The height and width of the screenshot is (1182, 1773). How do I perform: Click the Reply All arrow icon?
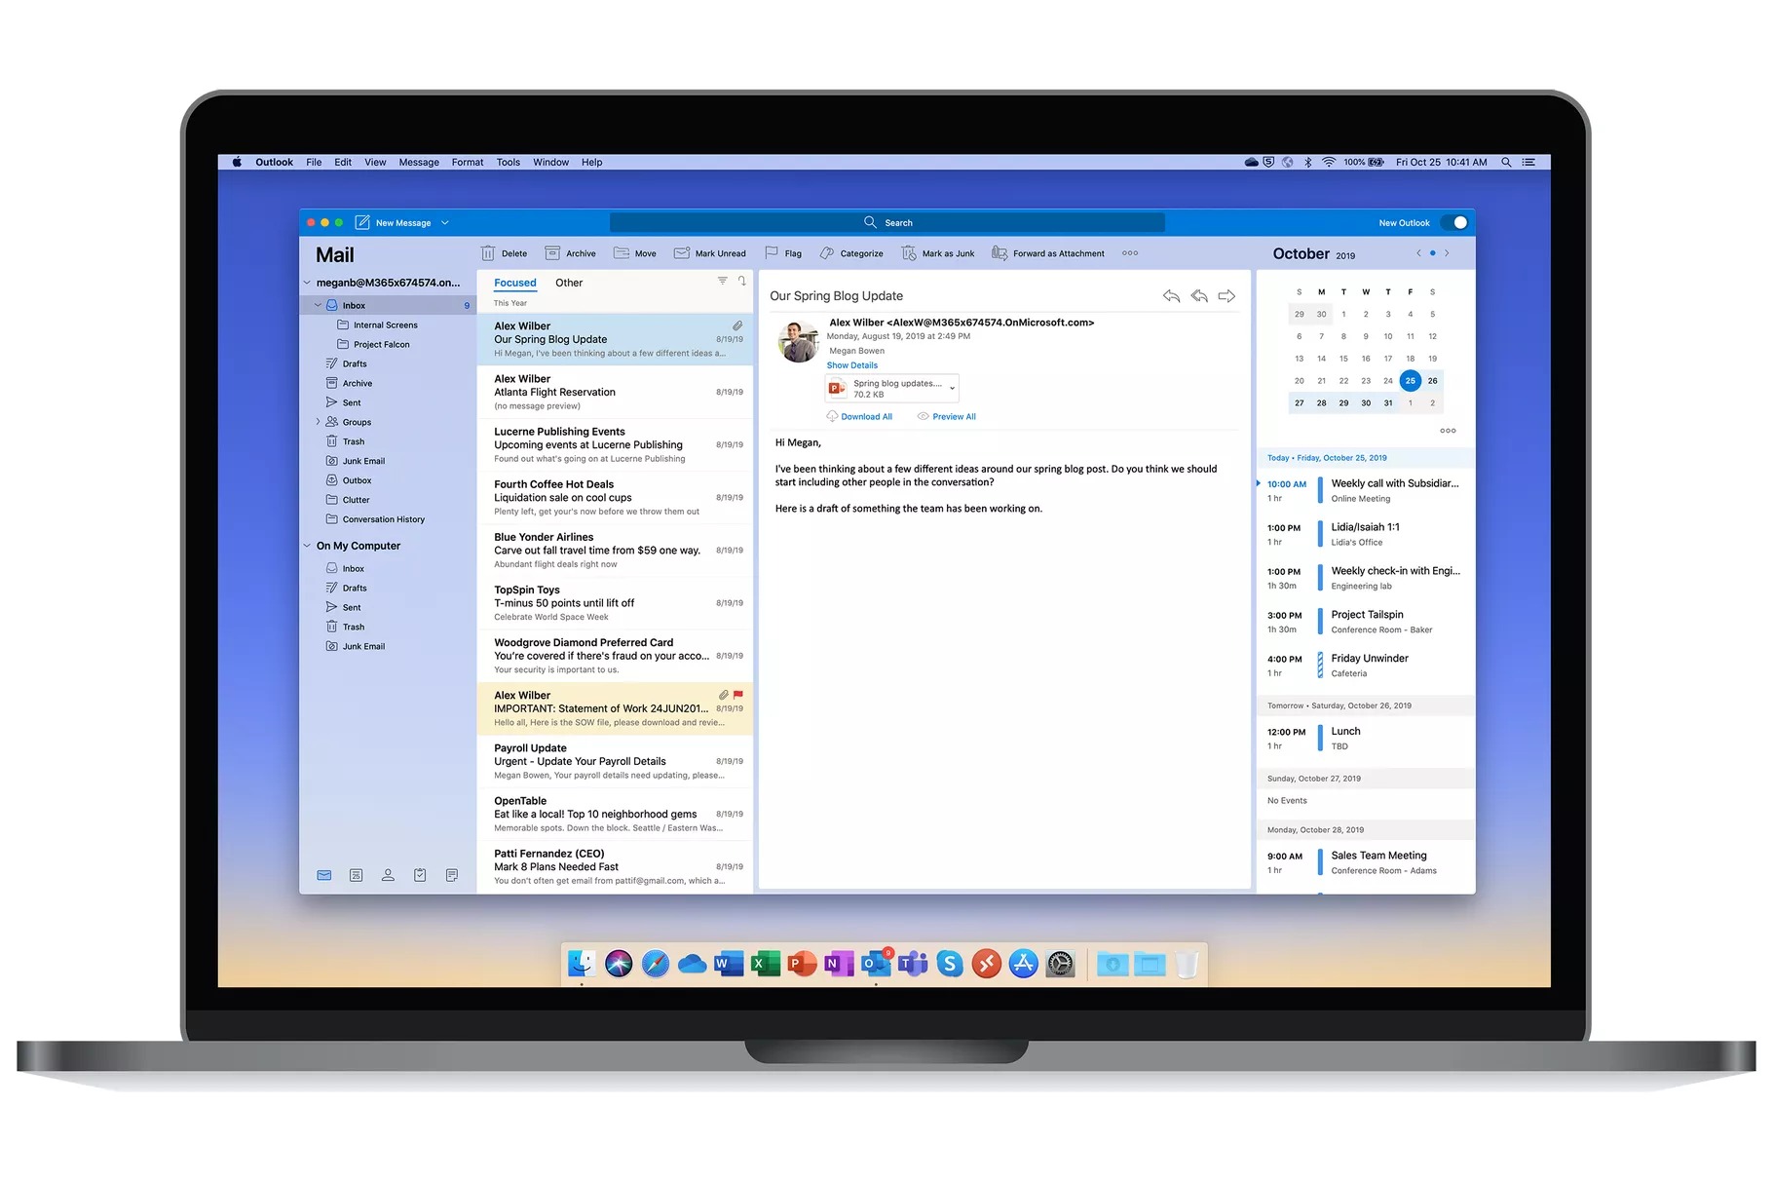click(1199, 296)
